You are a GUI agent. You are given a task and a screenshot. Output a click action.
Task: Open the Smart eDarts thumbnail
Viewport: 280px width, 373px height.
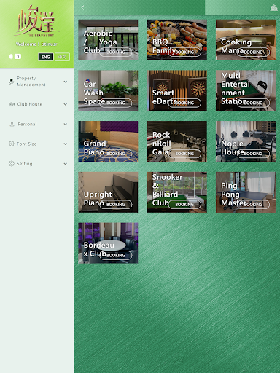point(177,90)
